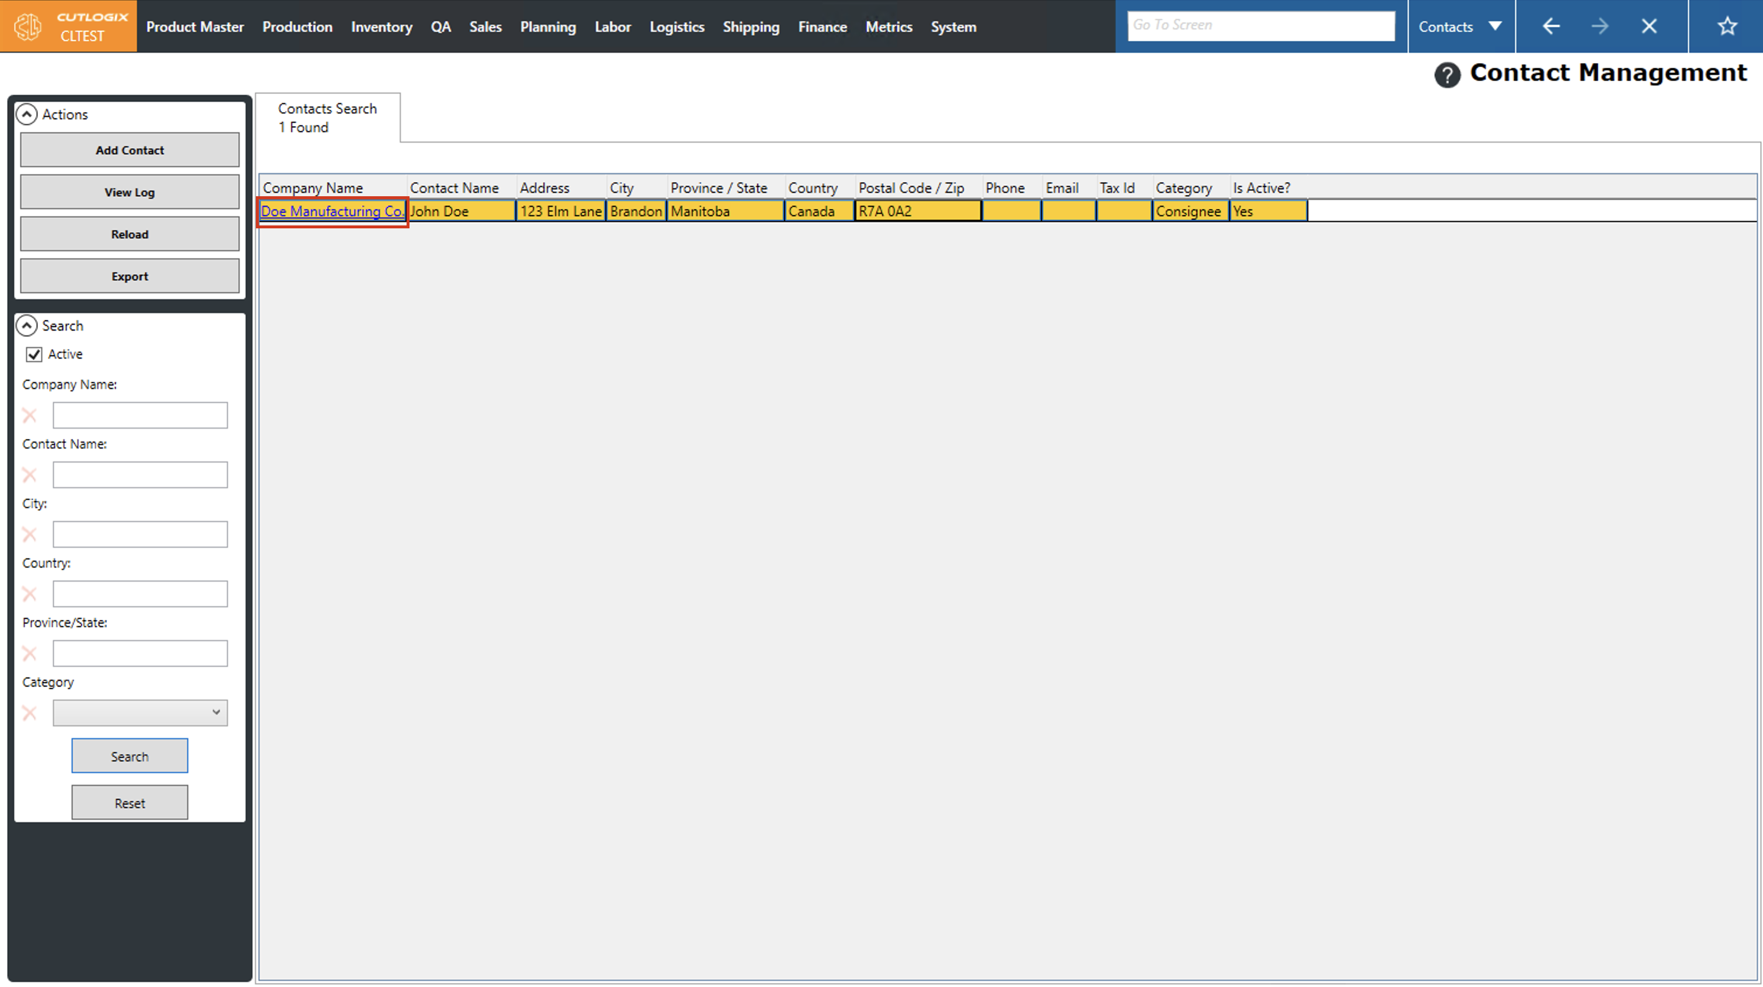Clear the City filter red X
1763x987 pixels.
[x=29, y=534]
